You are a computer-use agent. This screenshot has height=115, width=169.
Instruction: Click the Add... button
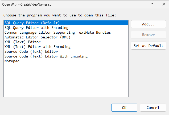tap(149, 24)
